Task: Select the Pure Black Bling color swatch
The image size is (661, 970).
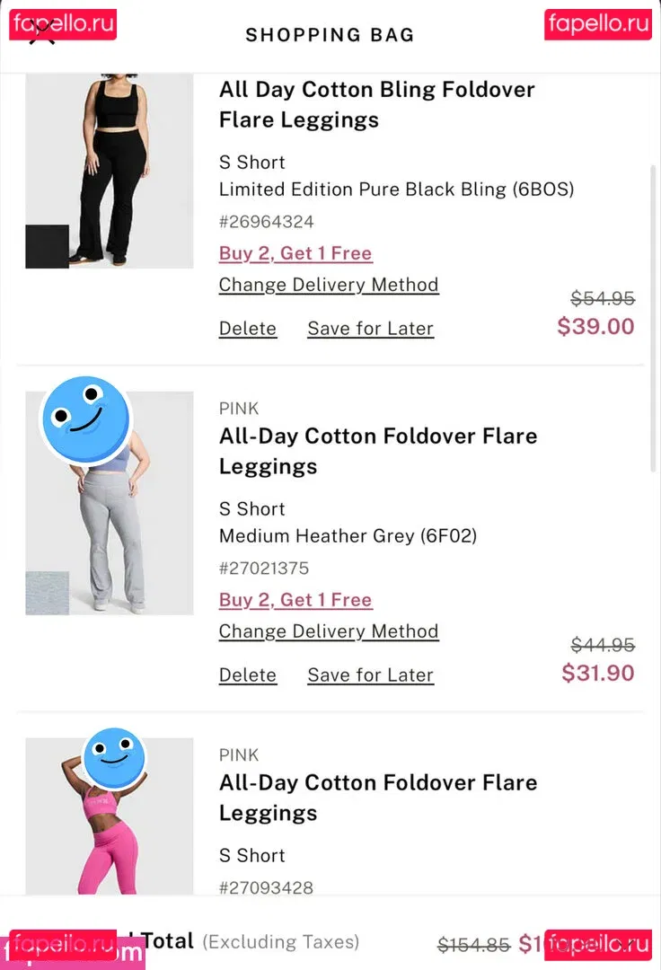Action: click(x=47, y=246)
